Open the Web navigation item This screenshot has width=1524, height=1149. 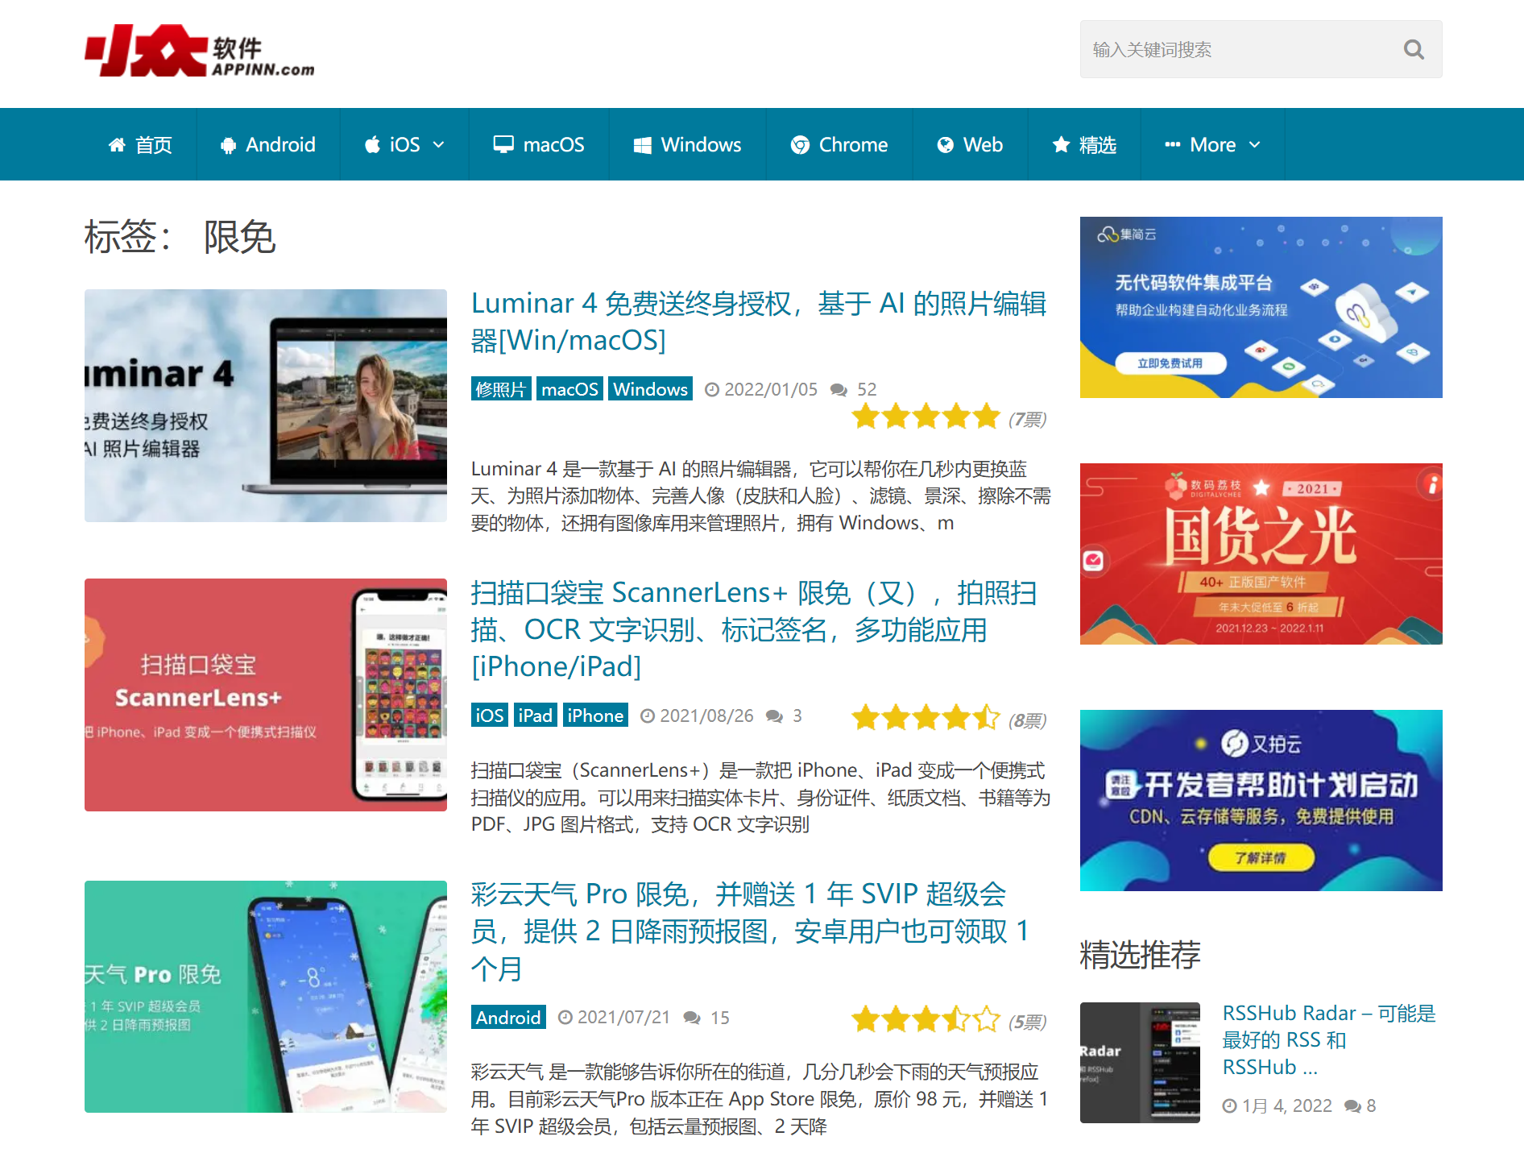pyautogui.click(x=970, y=145)
